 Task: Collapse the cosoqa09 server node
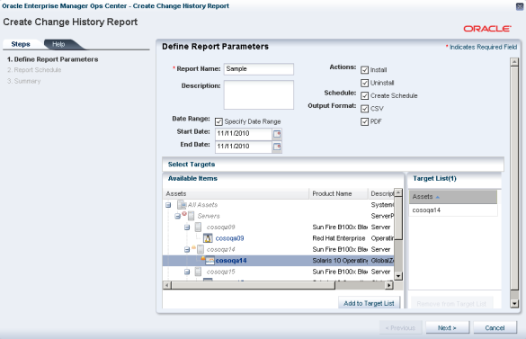coord(187,227)
